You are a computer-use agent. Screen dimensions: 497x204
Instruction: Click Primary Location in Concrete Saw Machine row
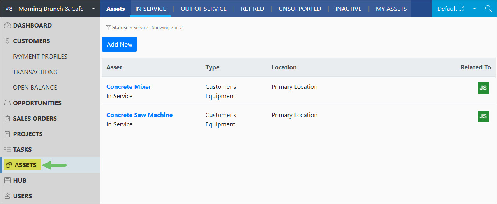(294, 115)
